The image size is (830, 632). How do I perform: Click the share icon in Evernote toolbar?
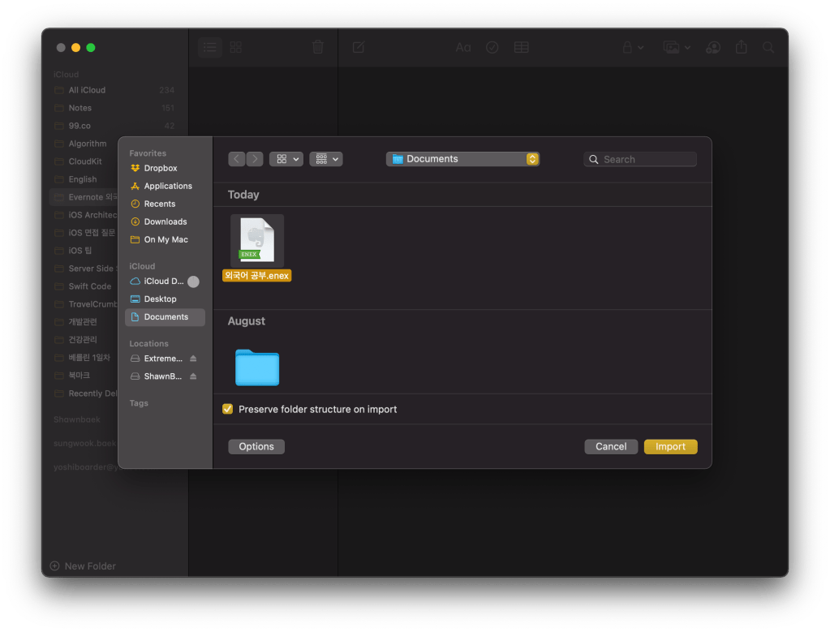coord(740,47)
